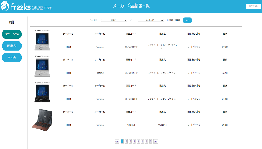This screenshot has width=262, height=149.
Task: Click ノートパソコン category in VAIO row
Action: tap(194, 125)
